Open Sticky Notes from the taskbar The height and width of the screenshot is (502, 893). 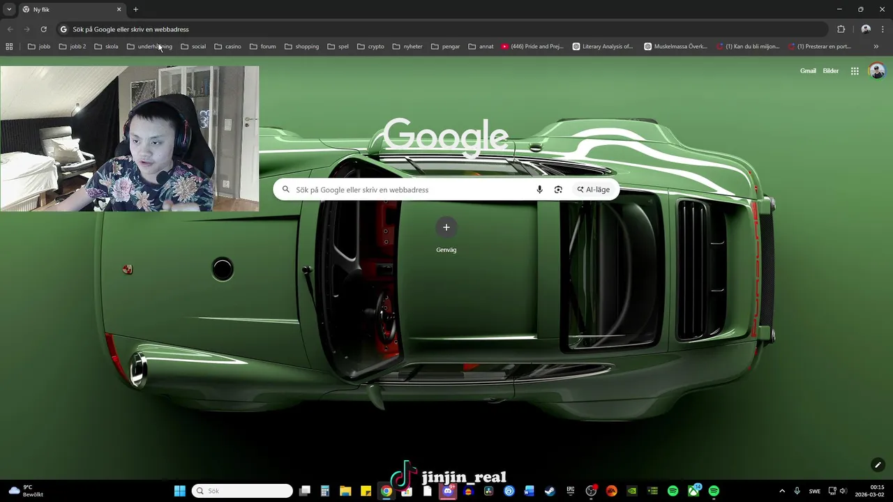pyautogui.click(x=366, y=491)
